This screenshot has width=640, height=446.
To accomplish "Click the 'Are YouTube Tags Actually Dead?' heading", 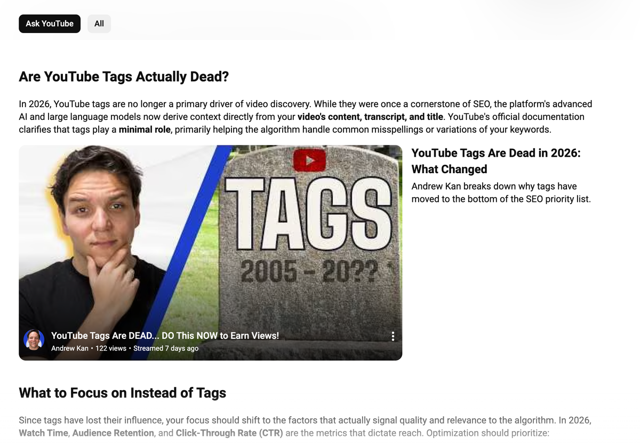I will [x=124, y=77].
